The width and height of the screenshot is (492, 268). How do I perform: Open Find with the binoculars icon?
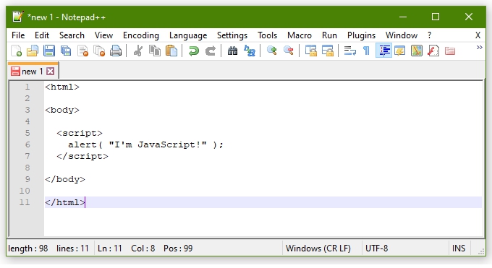[x=232, y=51]
